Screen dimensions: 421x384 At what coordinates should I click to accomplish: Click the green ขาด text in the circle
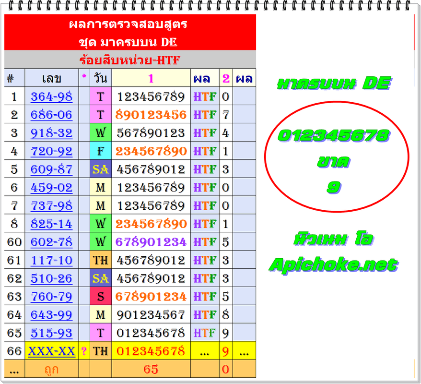pyautogui.click(x=333, y=162)
